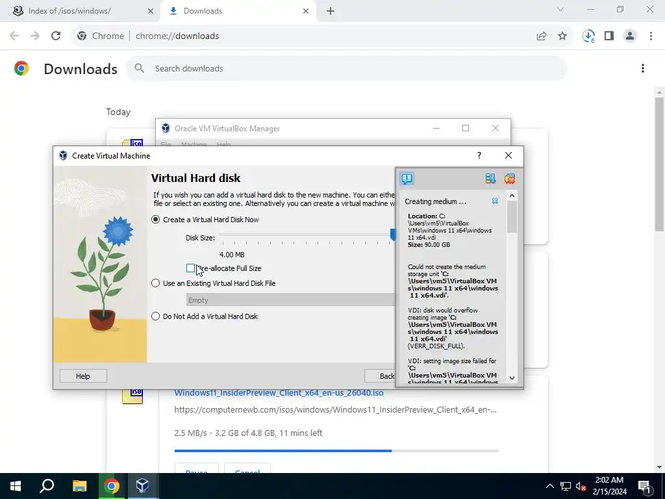The image size is (665, 499).
Task: Click the Chrome forward arrow
Action: 35,36
